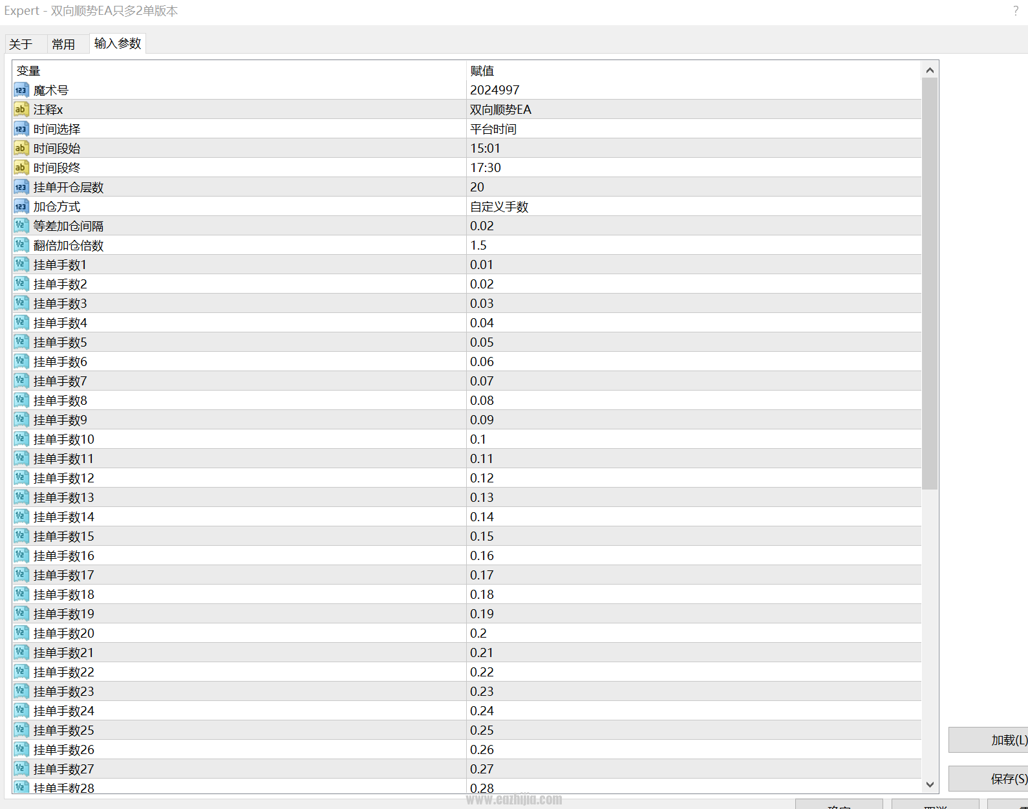Click the double icon beside 挂单手数20

[x=21, y=633]
